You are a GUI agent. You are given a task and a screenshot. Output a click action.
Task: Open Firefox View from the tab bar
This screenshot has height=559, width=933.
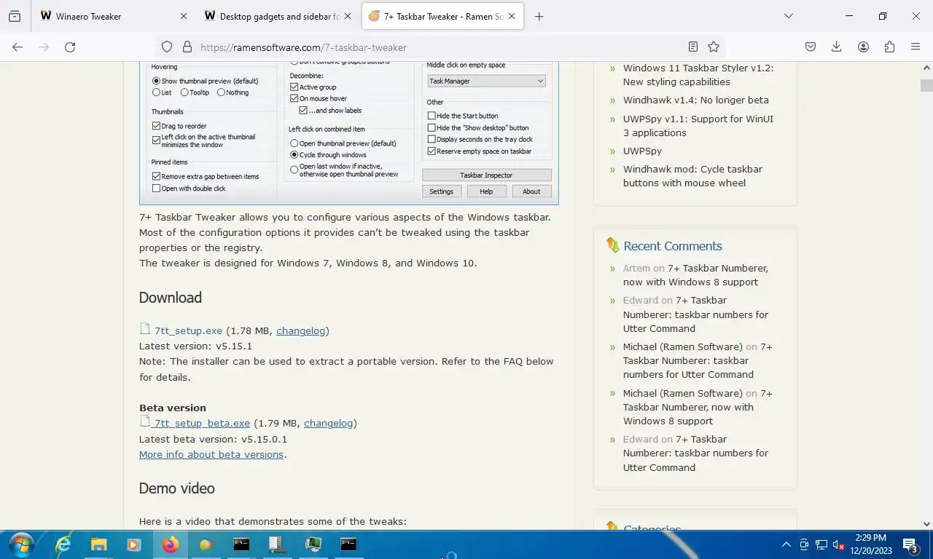pyautogui.click(x=15, y=16)
